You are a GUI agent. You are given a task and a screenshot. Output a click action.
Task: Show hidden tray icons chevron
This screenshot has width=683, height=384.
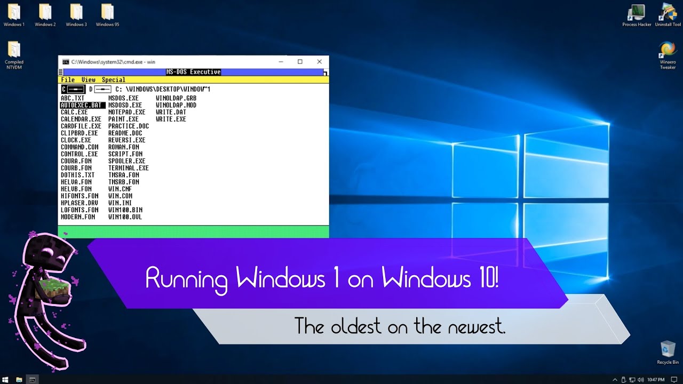[615, 380]
